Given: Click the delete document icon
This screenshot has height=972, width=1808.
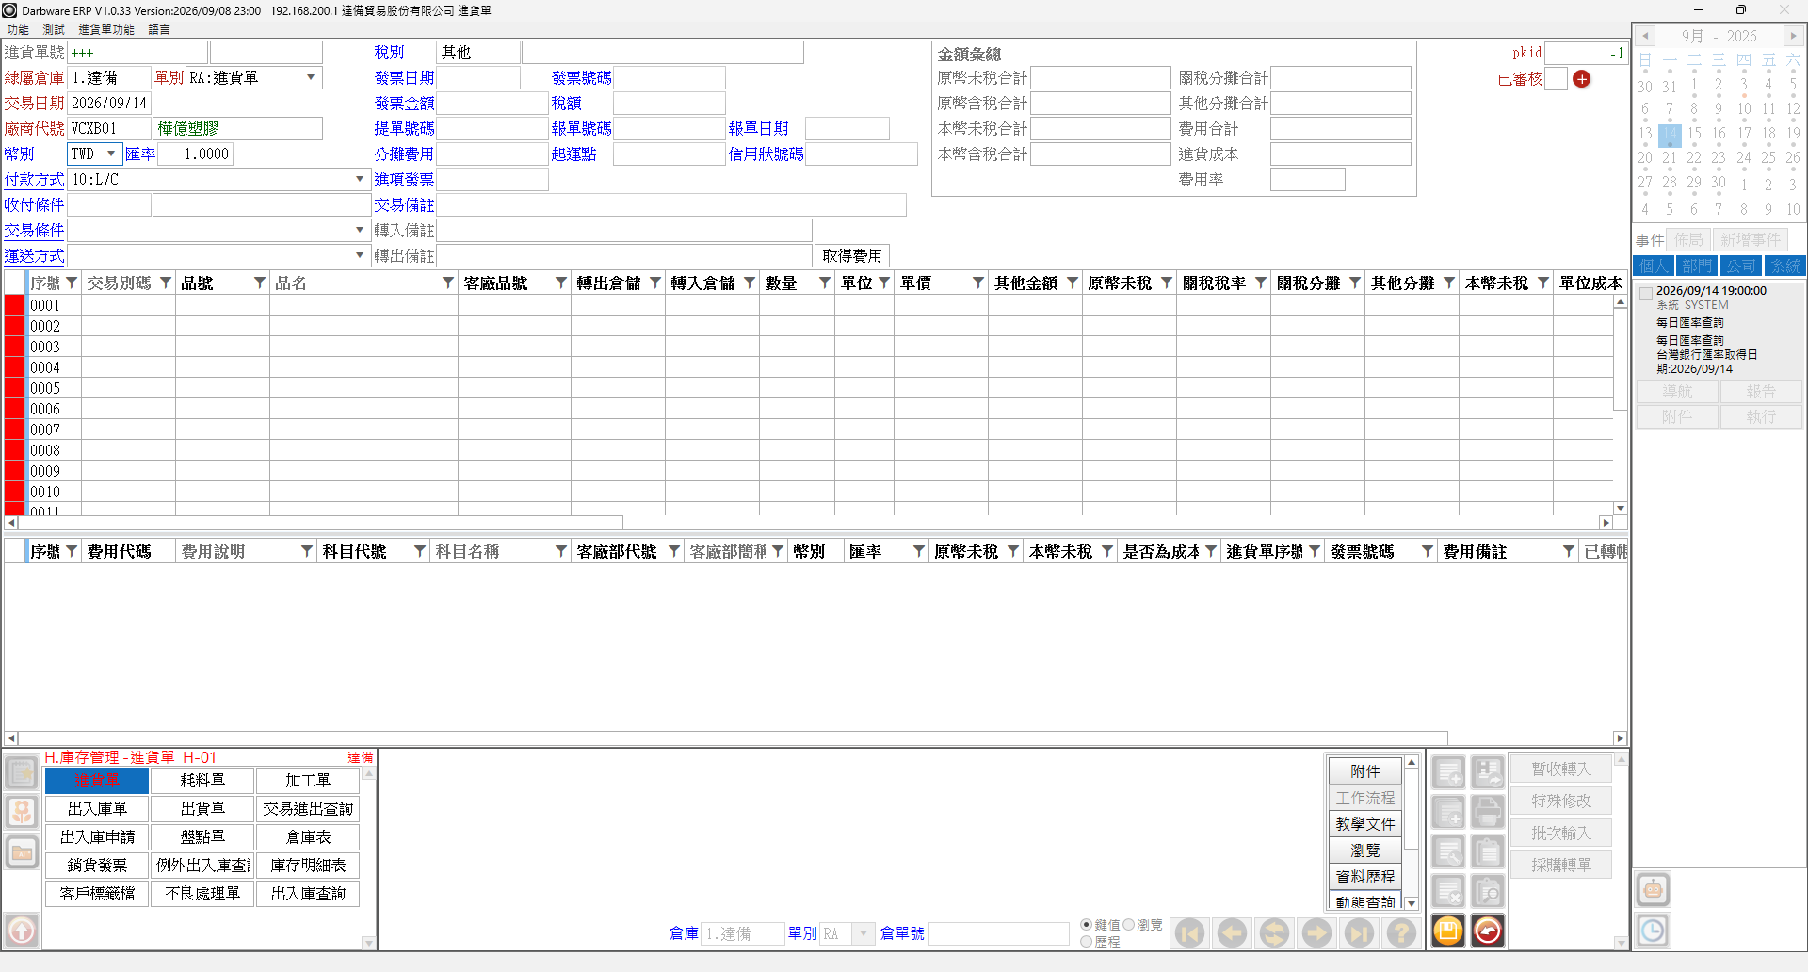Looking at the screenshot, I should point(1448,891).
